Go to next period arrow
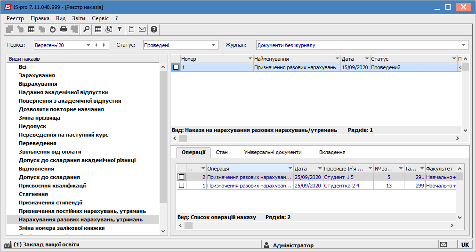The image size is (476, 252). point(104,45)
